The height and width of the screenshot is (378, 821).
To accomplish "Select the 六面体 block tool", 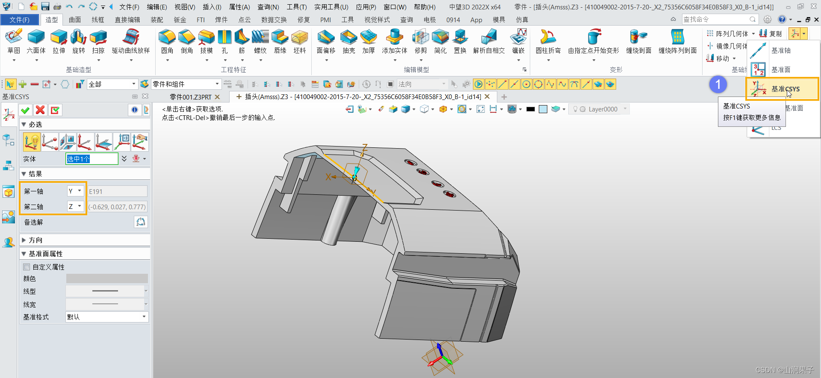I will tap(36, 41).
